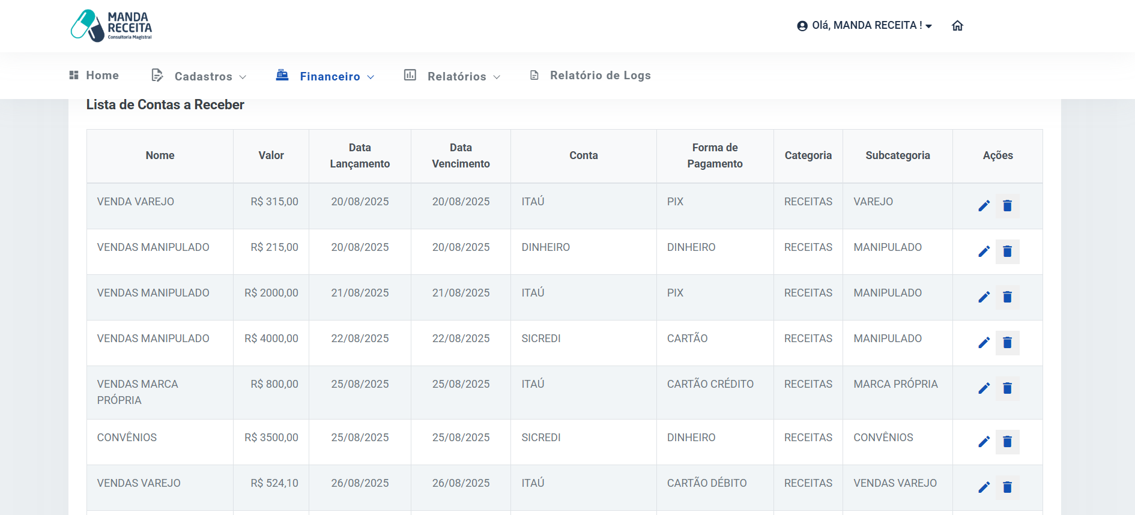Image resolution: width=1135 pixels, height=515 pixels.
Task: Click the Valor column header
Action: 271,155
